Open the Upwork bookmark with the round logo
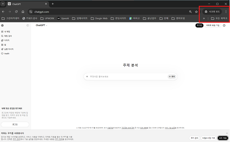Screen dimensions: 230x142 pos(63,18)
